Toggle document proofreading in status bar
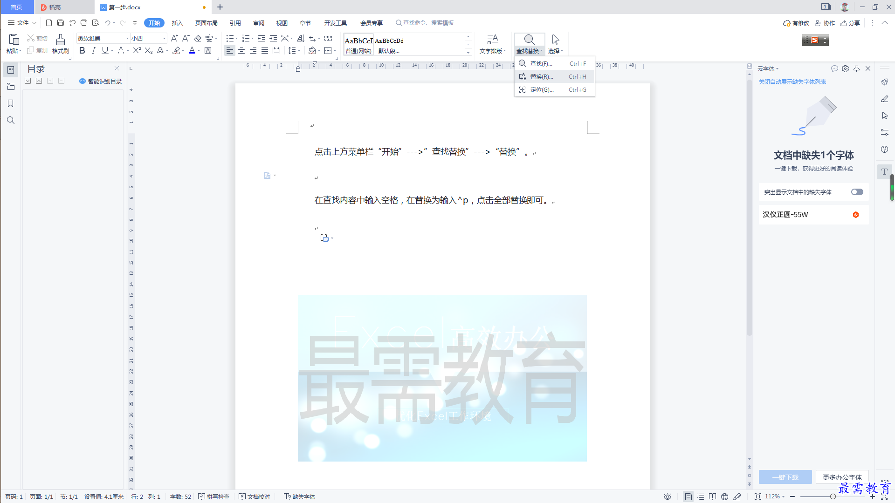 pos(255,496)
